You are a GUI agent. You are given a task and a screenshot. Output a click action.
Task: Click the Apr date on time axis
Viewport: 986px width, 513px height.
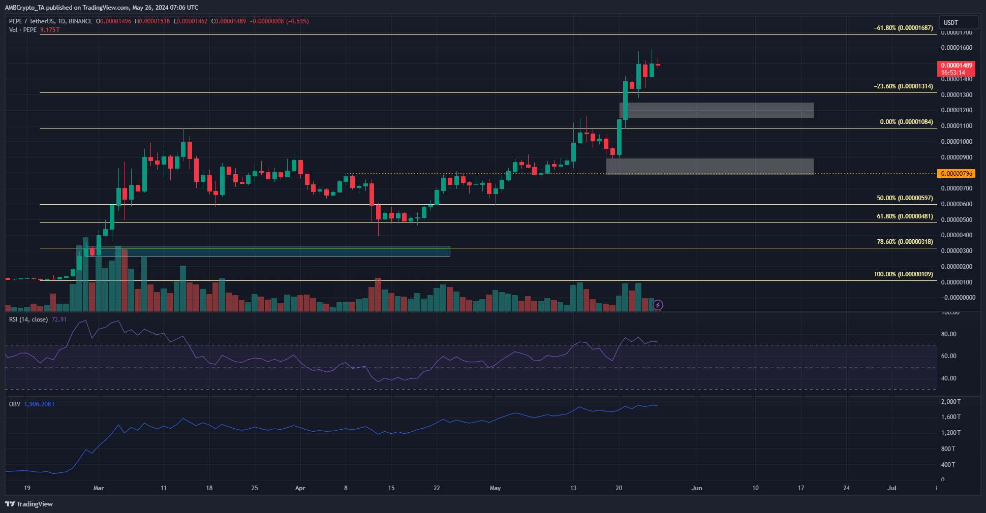click(x=300, y=488)
